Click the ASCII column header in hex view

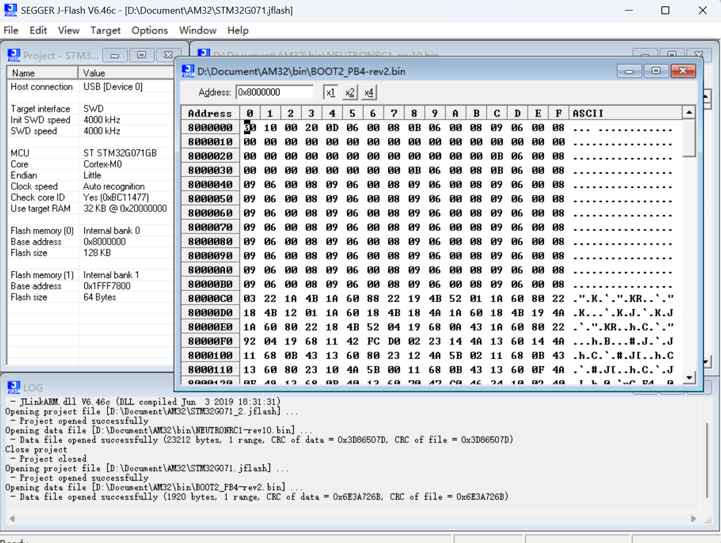pos(625,113)
